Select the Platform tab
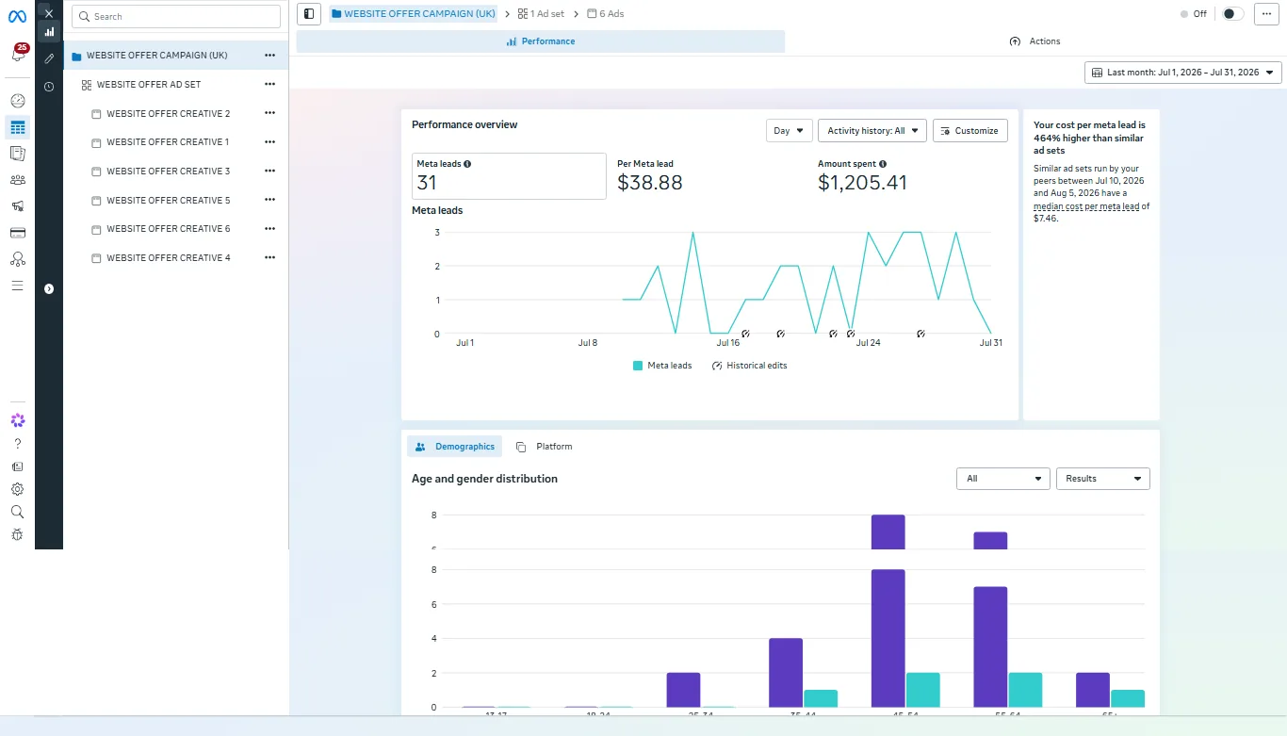1287x736 pixels. (545, 447)
